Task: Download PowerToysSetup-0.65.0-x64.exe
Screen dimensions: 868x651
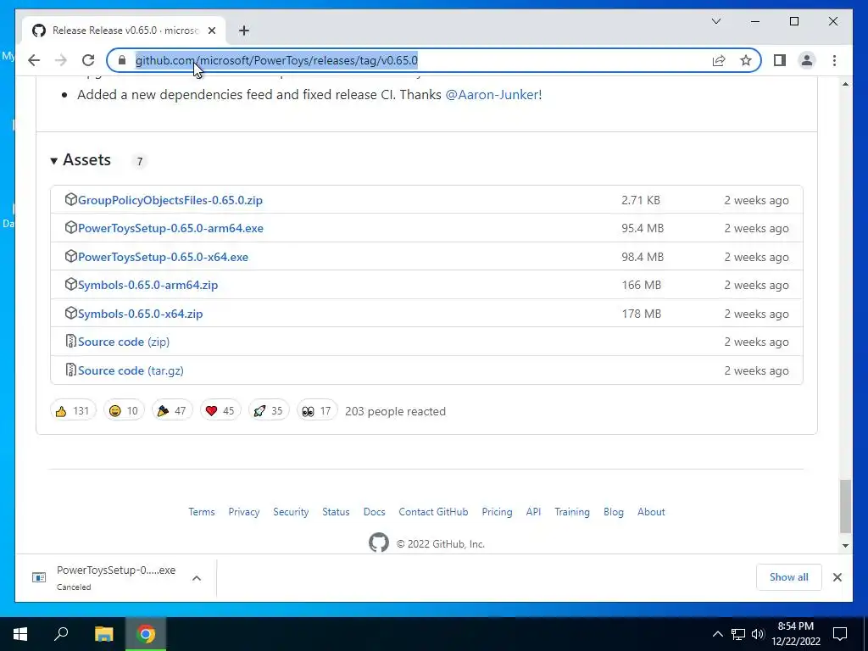Action: tap(163, 258)
